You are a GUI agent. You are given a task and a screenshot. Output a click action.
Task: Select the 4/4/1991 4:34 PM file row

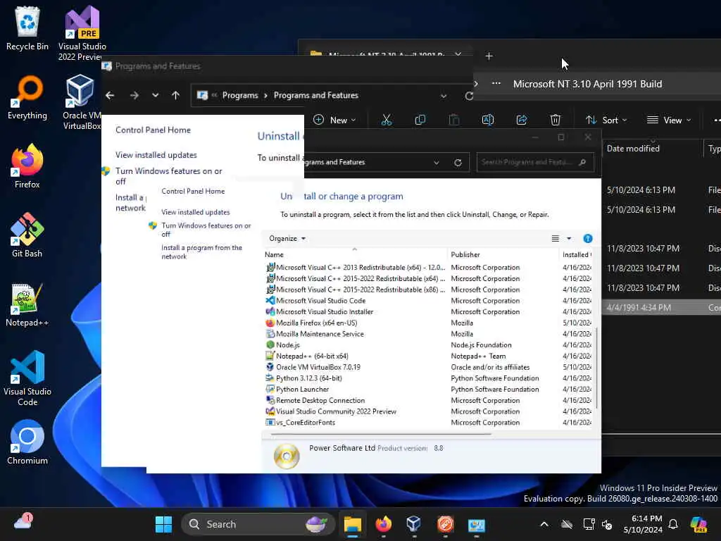click(661, 307)
